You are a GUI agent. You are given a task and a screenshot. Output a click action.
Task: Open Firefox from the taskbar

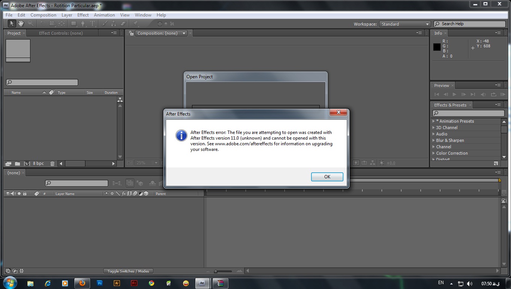coord(82,283)
